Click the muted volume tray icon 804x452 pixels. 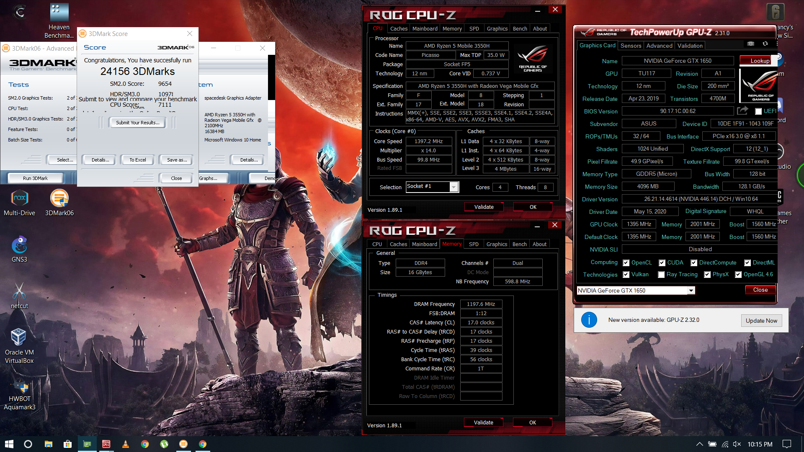click(737, 444)
